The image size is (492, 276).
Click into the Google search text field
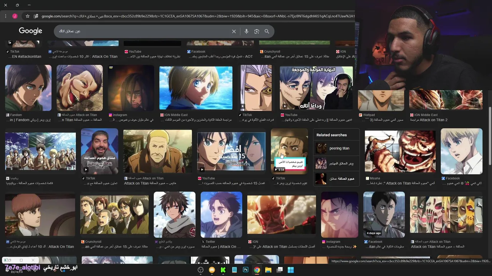tap(142, 31)
